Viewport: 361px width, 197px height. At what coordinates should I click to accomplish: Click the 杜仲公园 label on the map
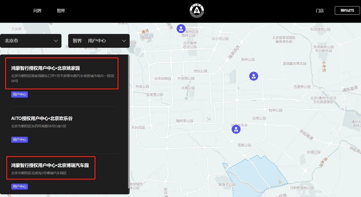pos(275,110)
